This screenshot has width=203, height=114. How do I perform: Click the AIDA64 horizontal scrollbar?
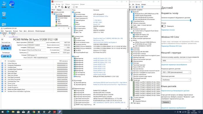tap(97, 108)
